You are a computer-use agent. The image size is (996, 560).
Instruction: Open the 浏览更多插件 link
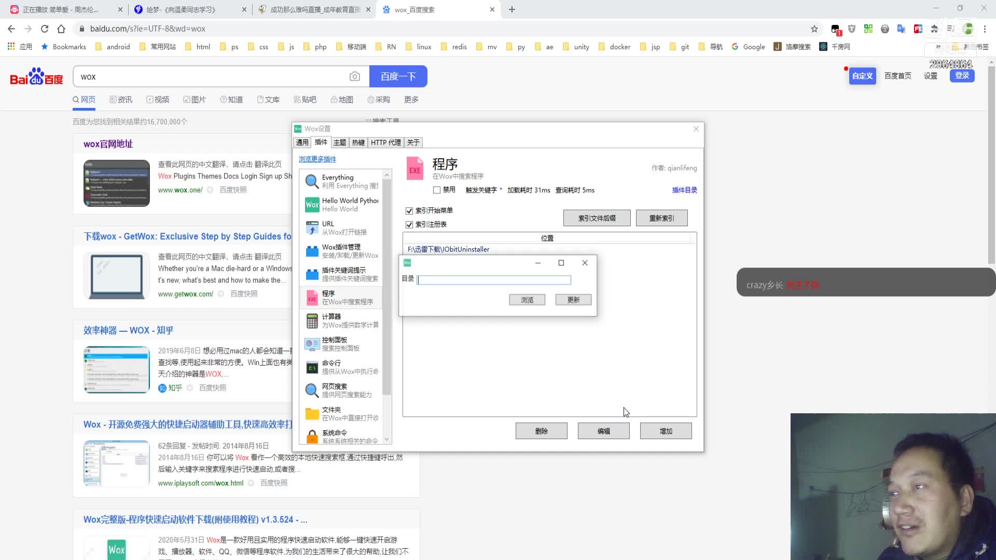(317, 159)
